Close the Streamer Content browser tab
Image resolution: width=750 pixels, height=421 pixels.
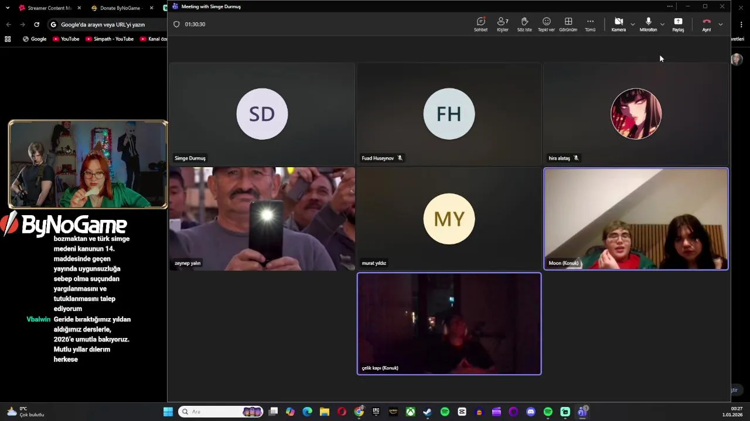(x=79, y=8)
